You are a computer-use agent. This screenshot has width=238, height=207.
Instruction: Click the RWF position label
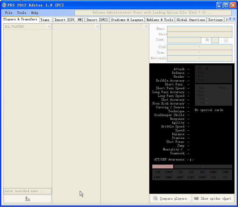point(202,177)
